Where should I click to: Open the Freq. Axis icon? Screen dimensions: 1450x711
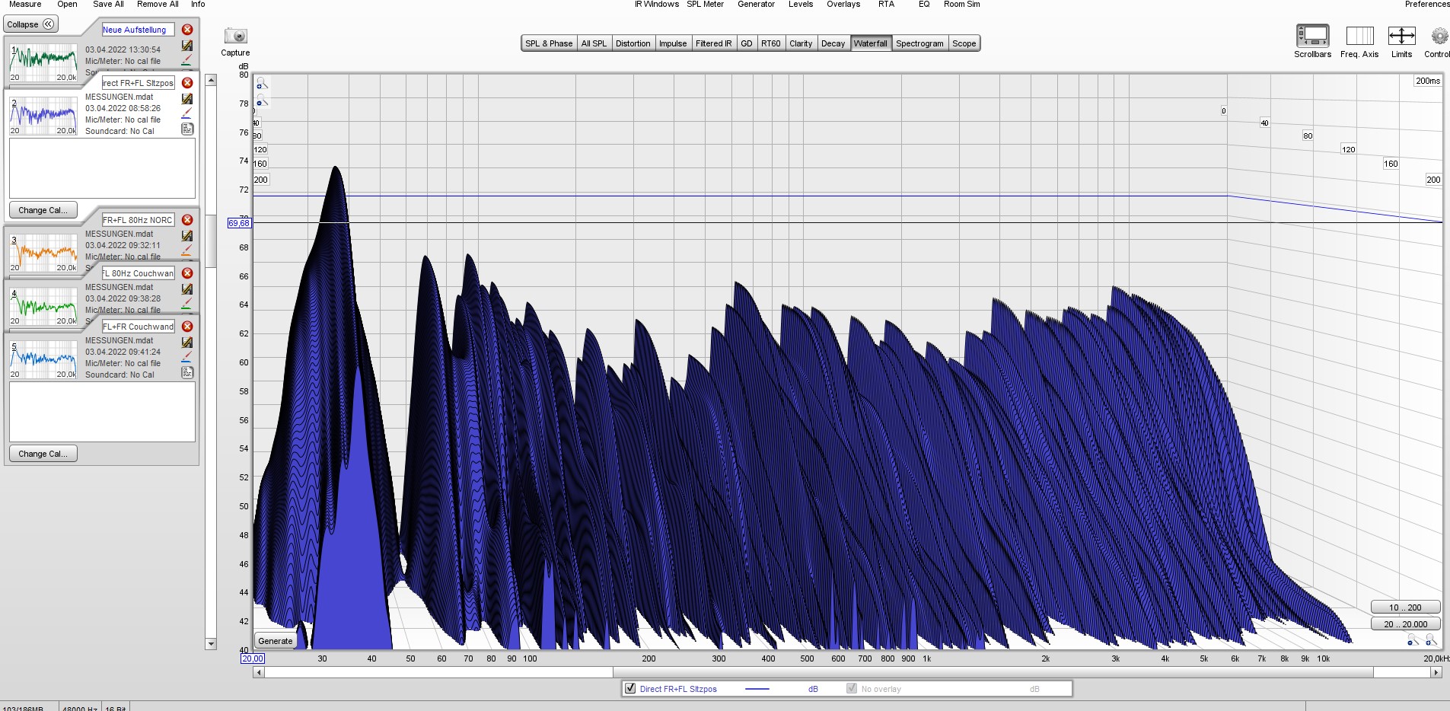1359,36
